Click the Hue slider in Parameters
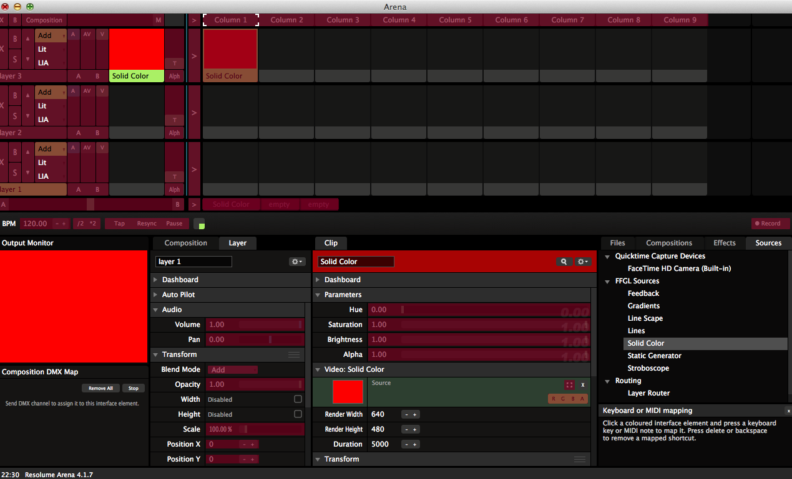The width and height of the screenshot is (792, 479). click(479, 310)
